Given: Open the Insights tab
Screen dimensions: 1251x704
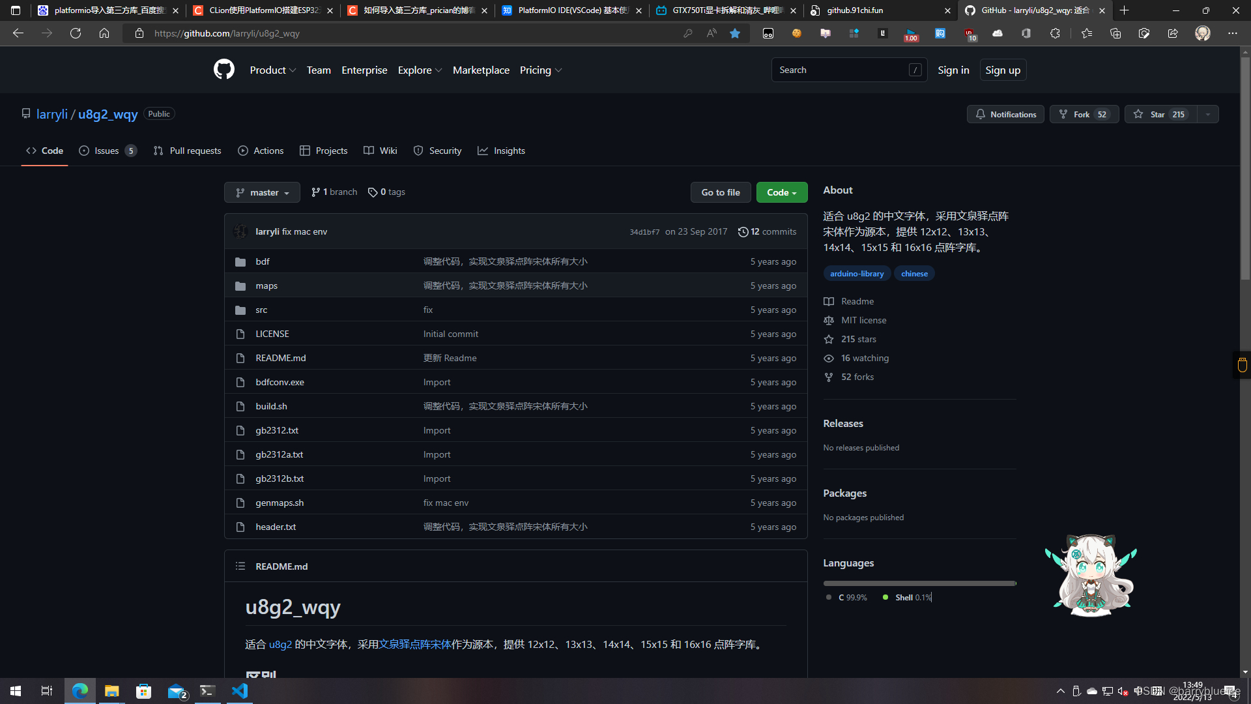Looking at the screenshot, I should click(501, 151).
